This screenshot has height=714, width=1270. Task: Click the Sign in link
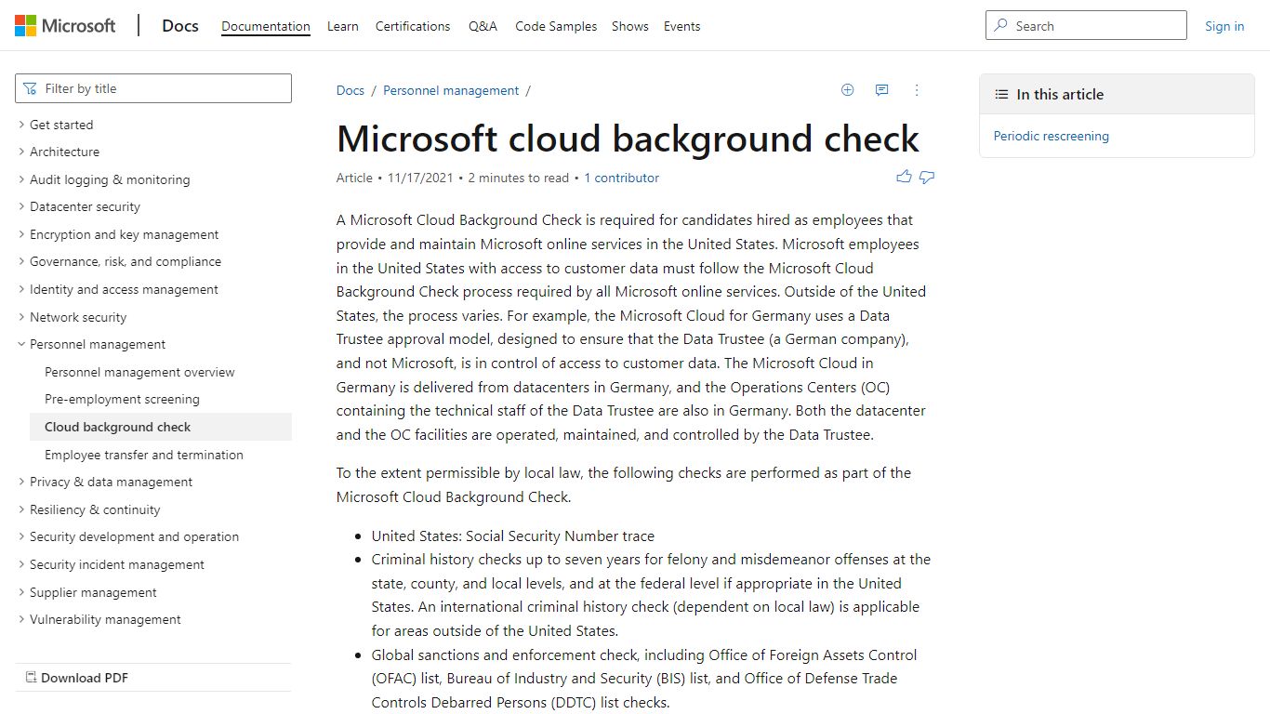1224,26
